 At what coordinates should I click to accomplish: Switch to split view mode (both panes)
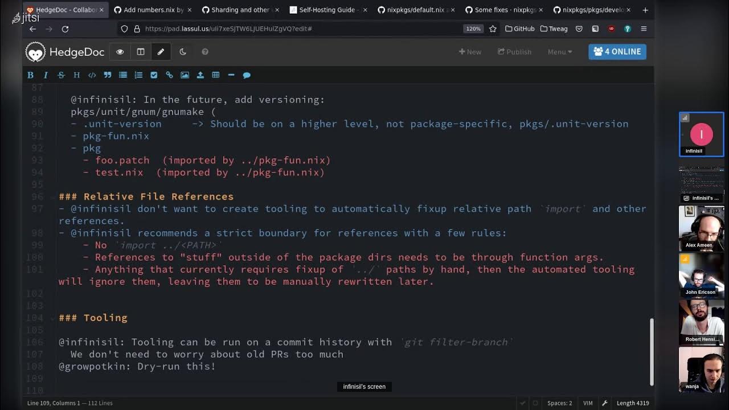coord(140,52)
